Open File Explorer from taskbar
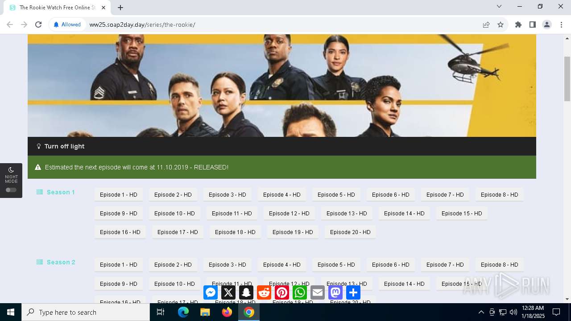The image size is (571, 321). (x=205, y=312)
